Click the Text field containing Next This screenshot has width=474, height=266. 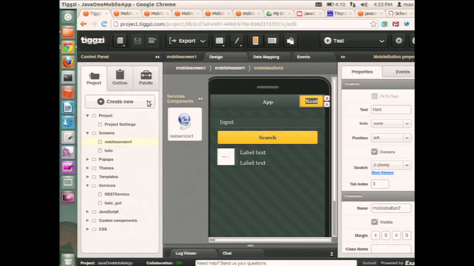391,109
